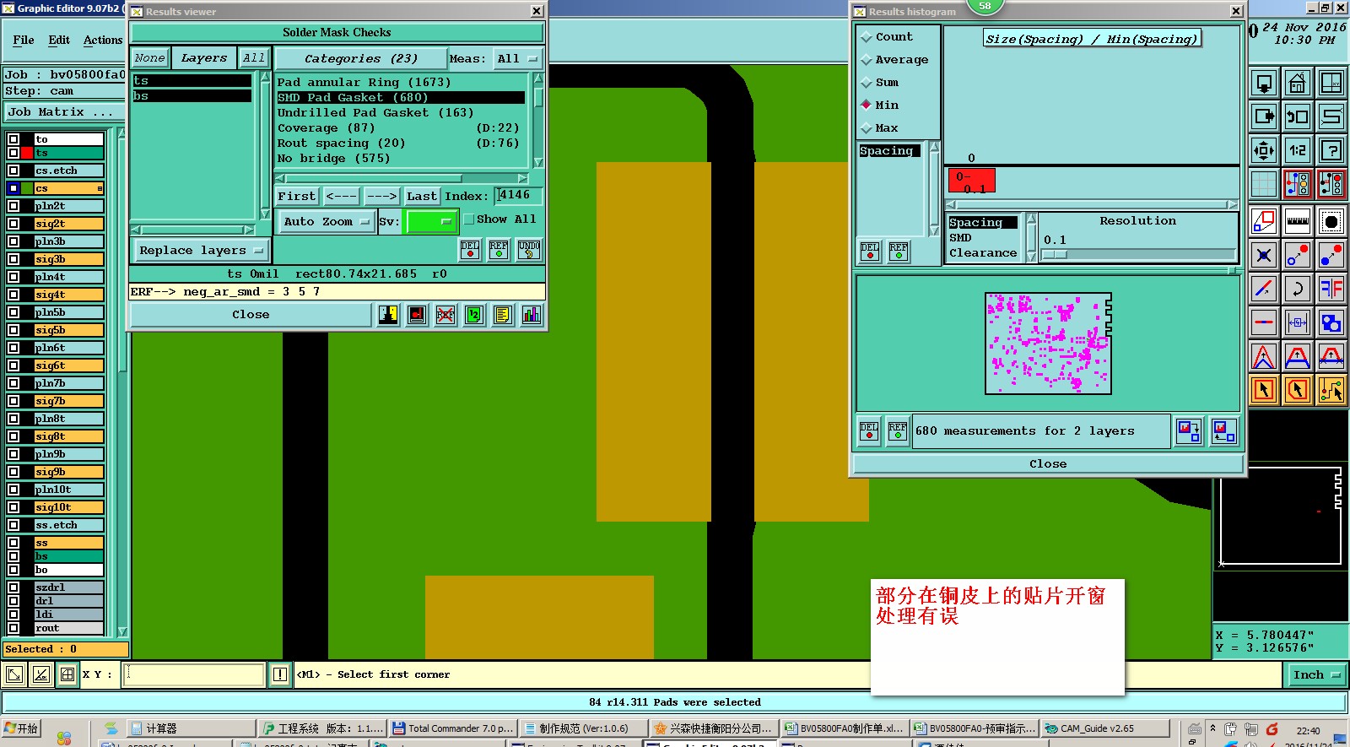Click the pan arrows icon in the right toolbar
Screen dimensions: 1350x747
click(1263, 150)
